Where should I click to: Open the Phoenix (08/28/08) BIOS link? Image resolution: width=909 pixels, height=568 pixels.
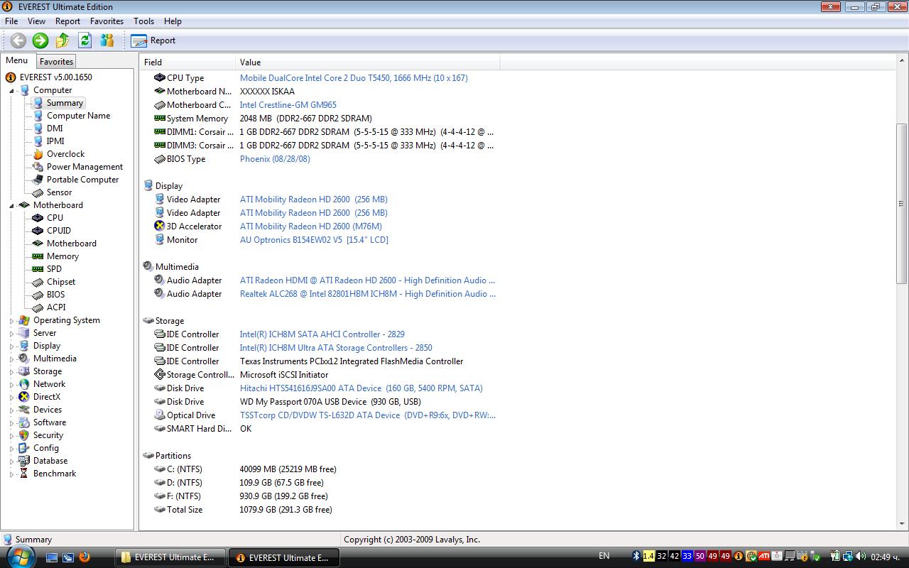click(x=275, y=159)
